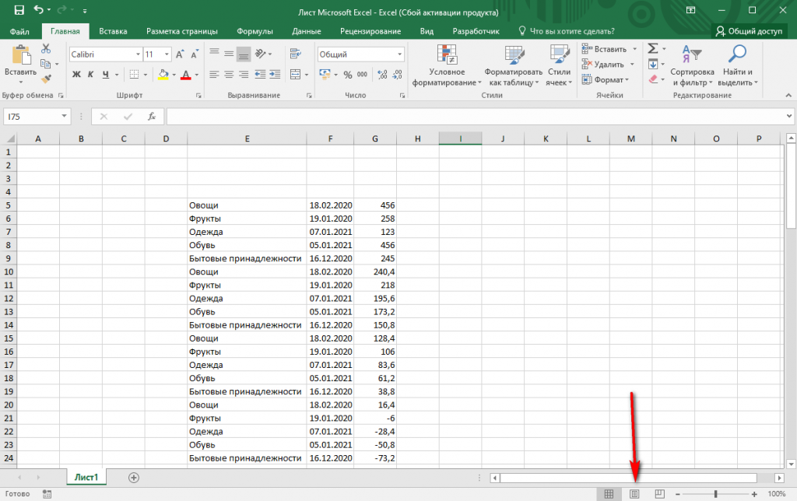797x501 pixels.
Task: Click the add new sheet plus icon
Action: point(134,477)
